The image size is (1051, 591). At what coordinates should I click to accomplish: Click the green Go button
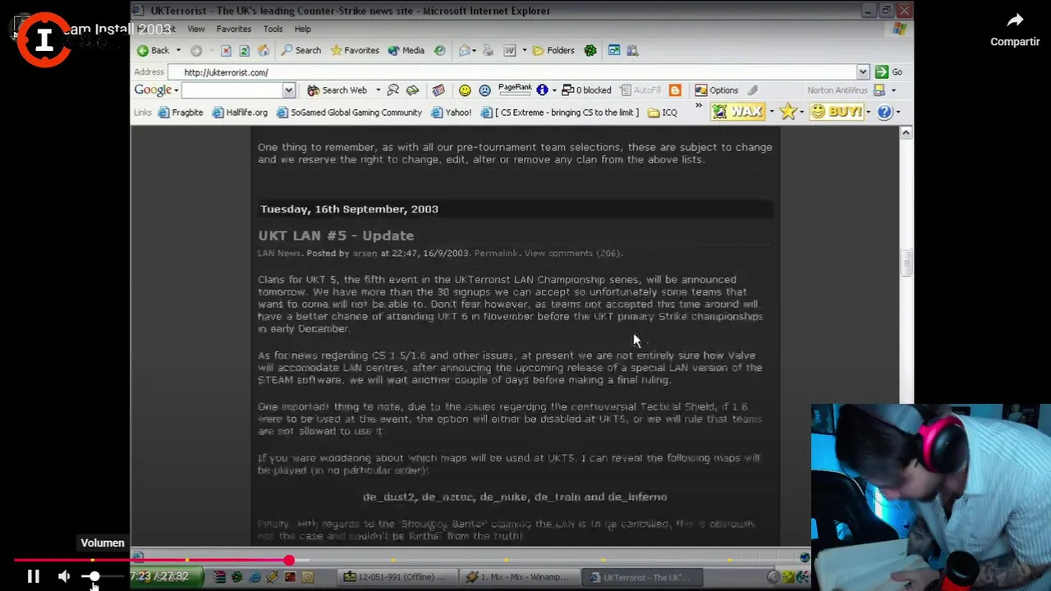point(889,72)
